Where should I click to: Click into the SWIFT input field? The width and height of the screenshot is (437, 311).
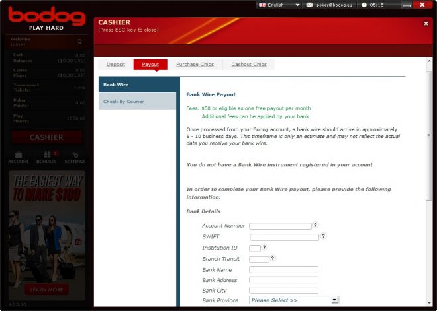click(x=284, y=237)
